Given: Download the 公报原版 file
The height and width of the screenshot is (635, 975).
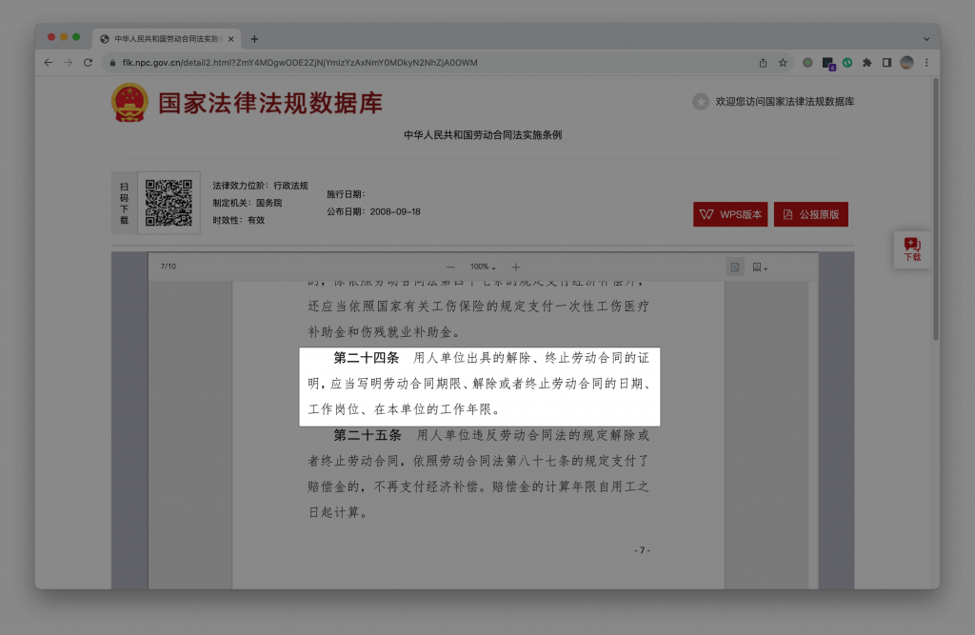Looking at the screenshot, I should [811, 214].
